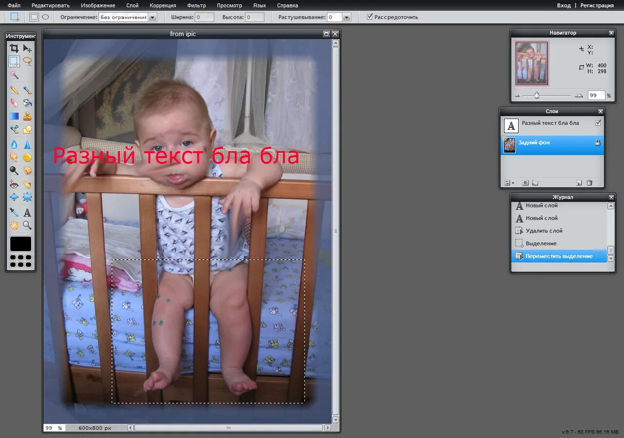Select the Dodge tool
Screen dimensions: 624x438
pos(14,170)
